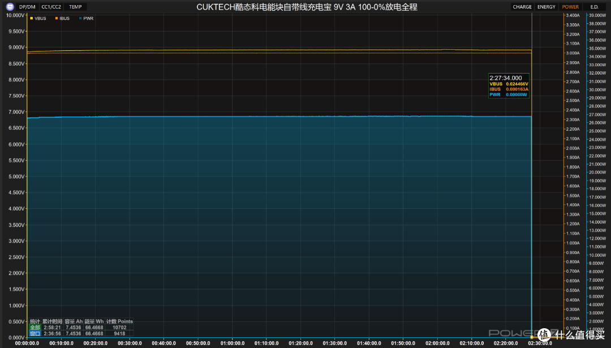Click the 3.400A current axis label
Image resolution: width=611 pixels, height=348 pixels.
click(573, 15)
